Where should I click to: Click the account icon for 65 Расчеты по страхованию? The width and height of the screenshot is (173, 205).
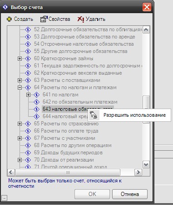click(x=28, y=124)
